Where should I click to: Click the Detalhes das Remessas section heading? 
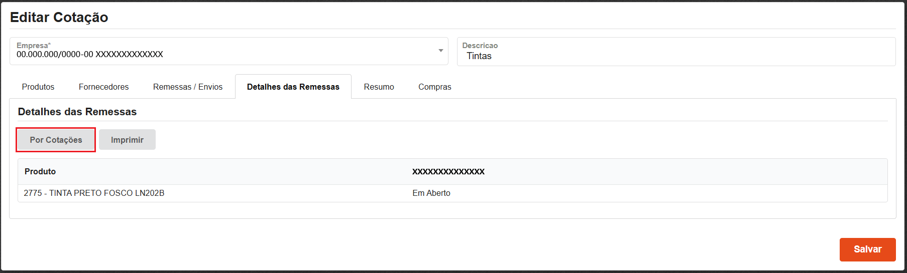[x=77, y=112]
